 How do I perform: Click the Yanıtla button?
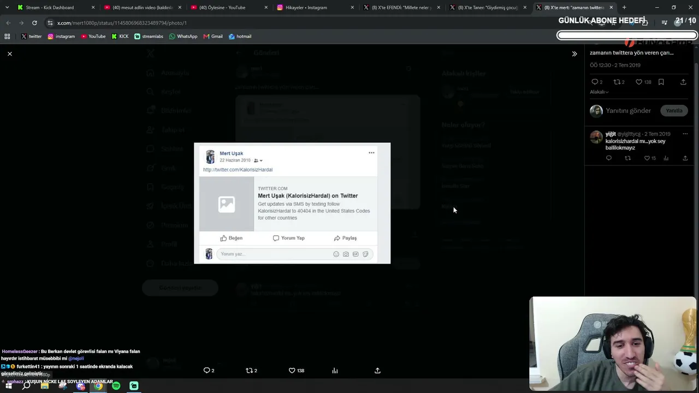(x=674, y=110)
